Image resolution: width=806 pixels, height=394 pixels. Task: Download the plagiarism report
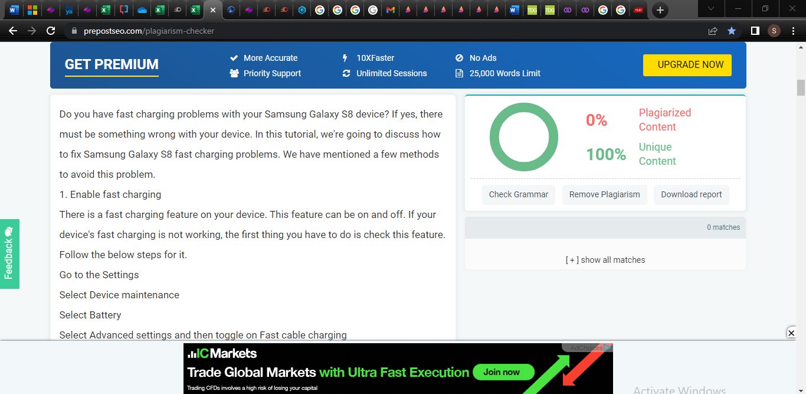pos(692,194)
